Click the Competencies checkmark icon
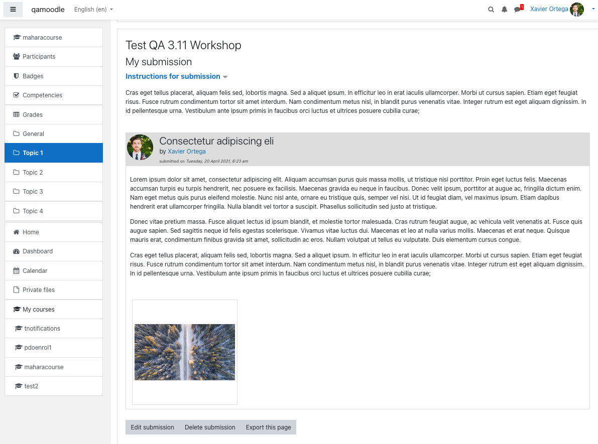The image size is (598, 444). tap(16, 95)
